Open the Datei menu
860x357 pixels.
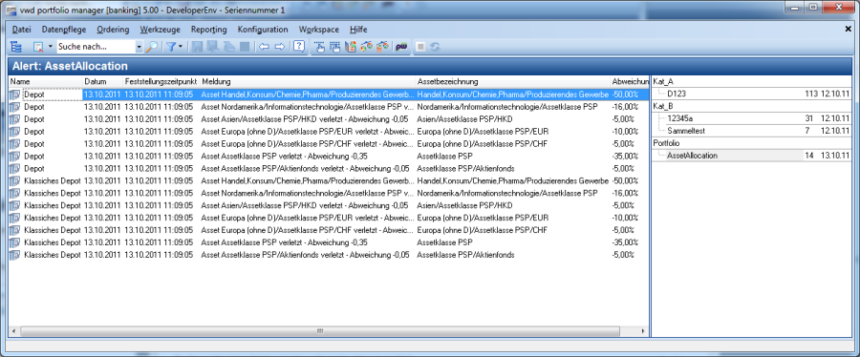pyautogui.click(x=21, y=30)
